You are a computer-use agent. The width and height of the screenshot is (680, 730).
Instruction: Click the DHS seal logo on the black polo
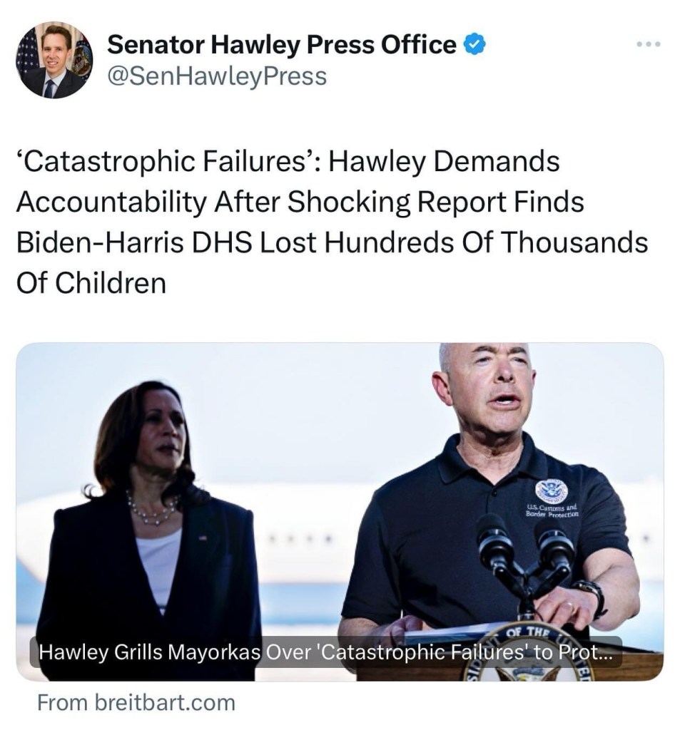pyautogui.click(x=552, y=490)
